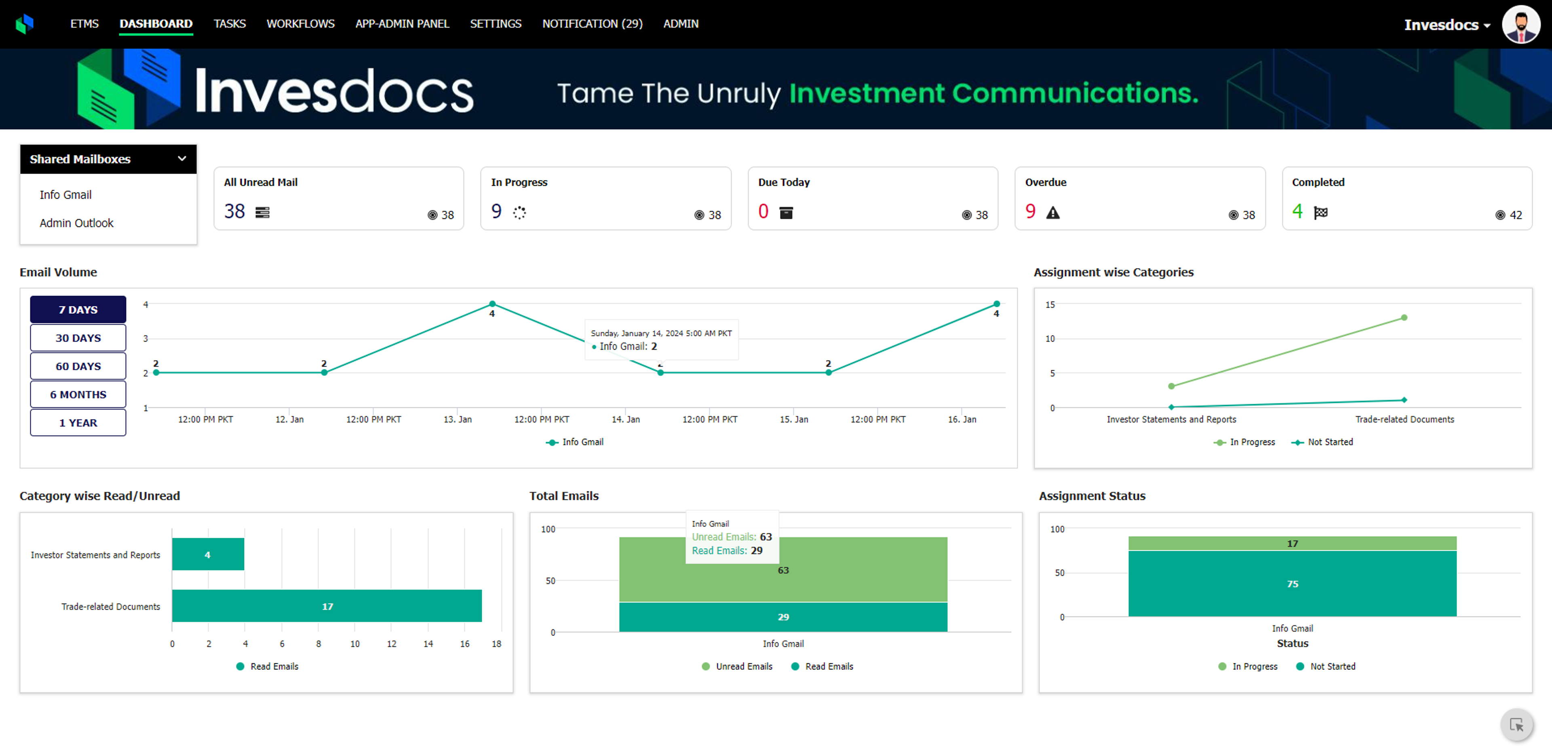
Task: Toggle Read Emails legend in Category wise chart
Action: pos(268,667)
